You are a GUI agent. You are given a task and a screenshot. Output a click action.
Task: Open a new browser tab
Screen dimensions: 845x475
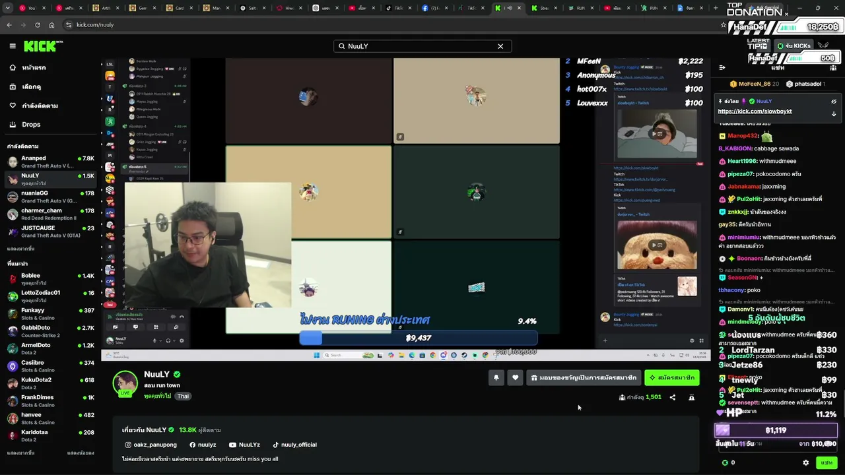pyautogui.click(x=716, y=8)
